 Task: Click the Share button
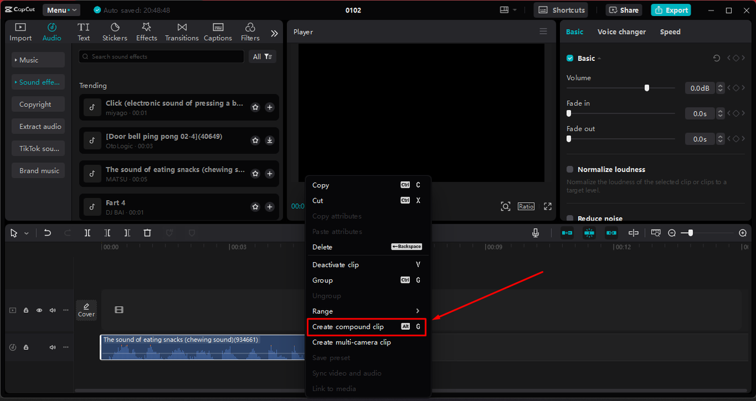tap(624, 10)
